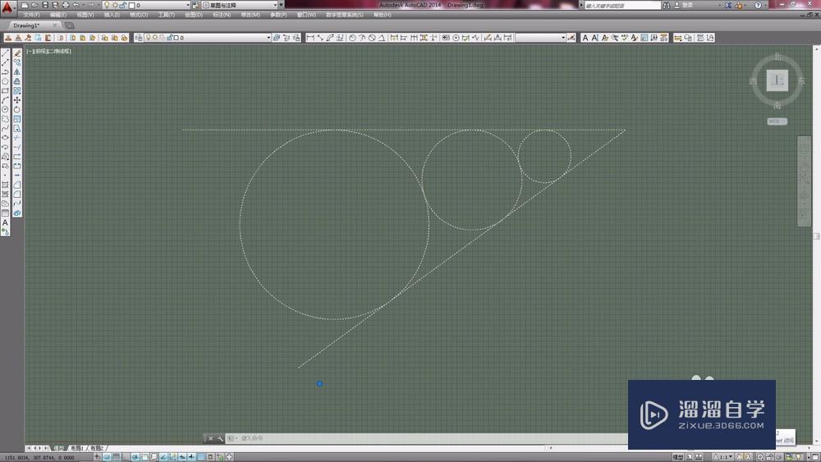The image size is (821, 462).
Task: Toggle Grid display in status bar
Action: tap(116, 457)
